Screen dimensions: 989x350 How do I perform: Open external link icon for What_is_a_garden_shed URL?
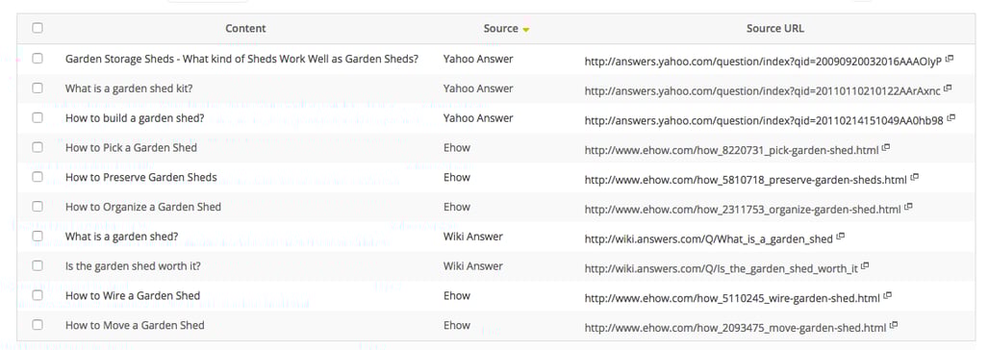[841, 237]
